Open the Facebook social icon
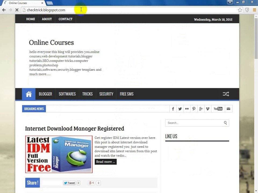The width and height of the screenshot is (258, 193). 173,109
